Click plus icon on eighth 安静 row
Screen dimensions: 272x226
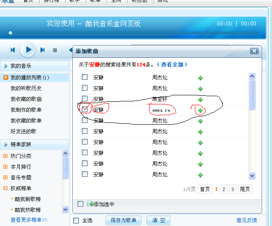click(200, 153)
